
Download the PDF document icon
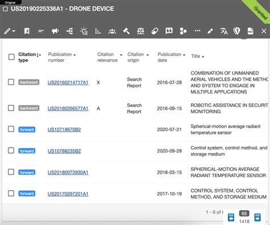click(251, 31)
